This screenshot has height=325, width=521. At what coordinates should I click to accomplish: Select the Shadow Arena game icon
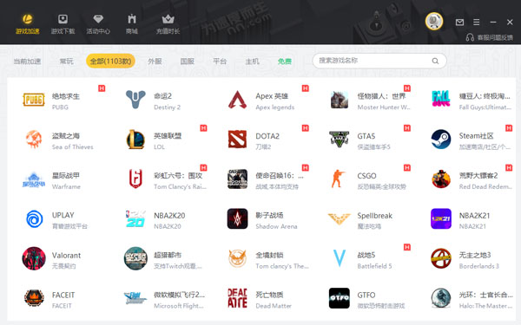(x=237, y=218)
